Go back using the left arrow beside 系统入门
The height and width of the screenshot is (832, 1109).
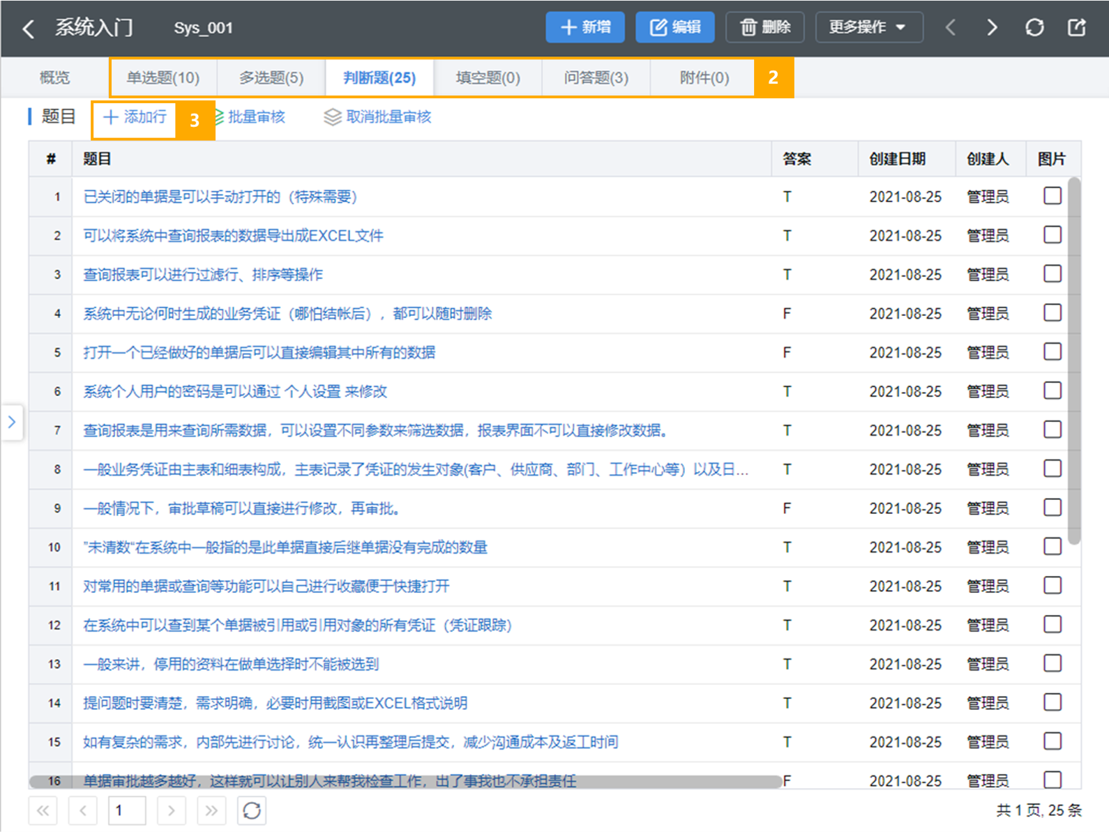(28, 29)
